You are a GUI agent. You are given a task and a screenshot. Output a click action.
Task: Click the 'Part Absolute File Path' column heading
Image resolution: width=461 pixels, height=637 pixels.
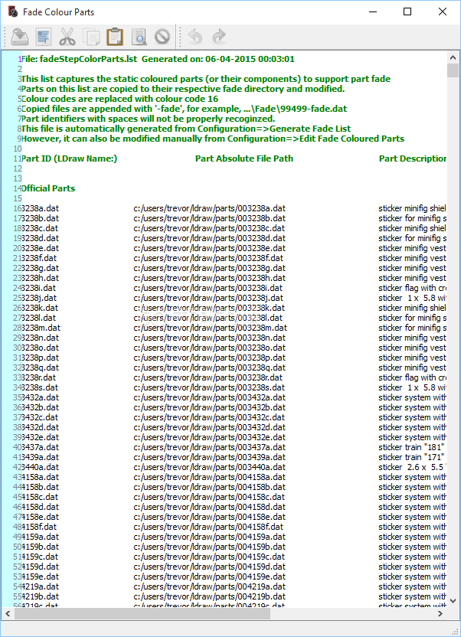tap(244, 158)
